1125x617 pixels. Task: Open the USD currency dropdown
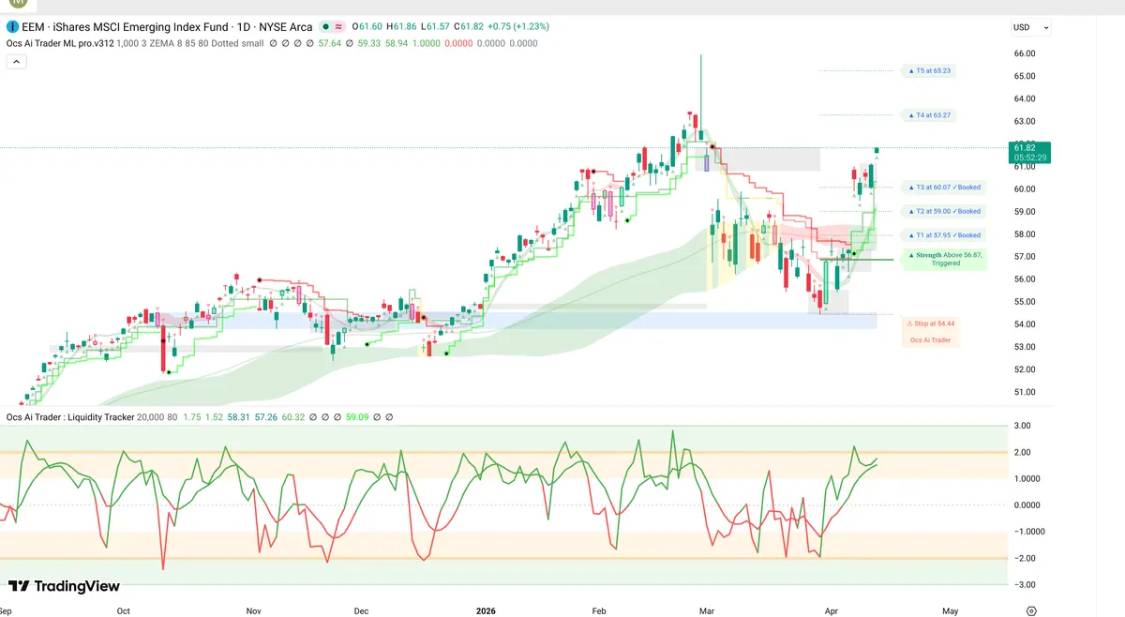point(1031,27)
